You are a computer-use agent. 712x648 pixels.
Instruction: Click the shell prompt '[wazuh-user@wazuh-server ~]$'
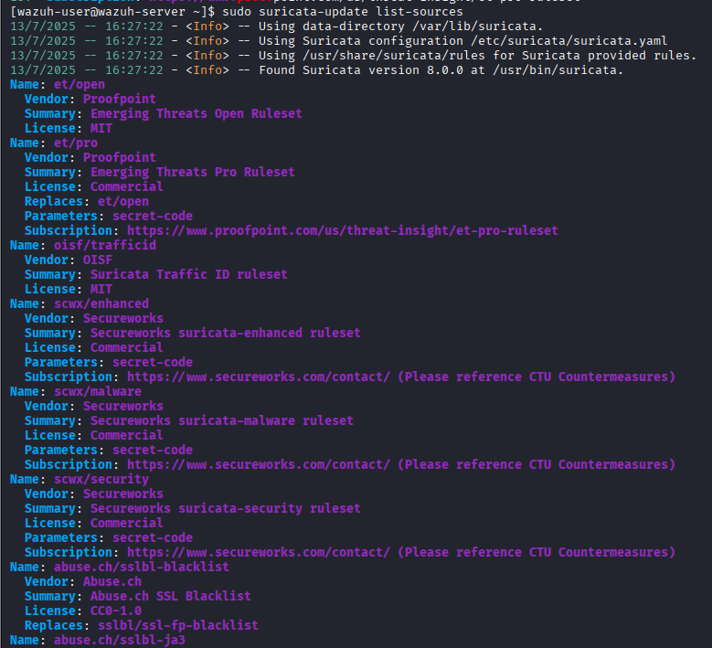point(112,11)
